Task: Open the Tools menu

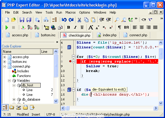Action: point(49,12)
